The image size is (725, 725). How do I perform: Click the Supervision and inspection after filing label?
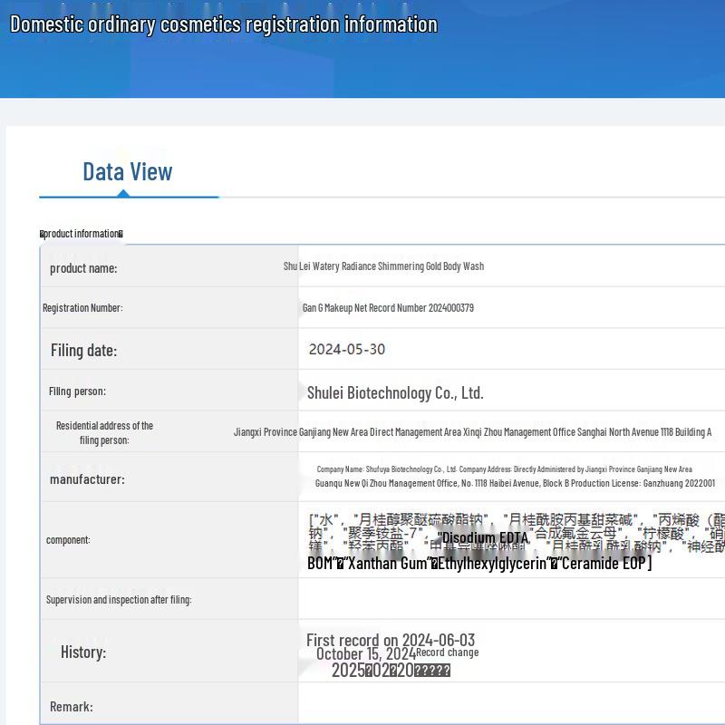(x=119, y=600)
